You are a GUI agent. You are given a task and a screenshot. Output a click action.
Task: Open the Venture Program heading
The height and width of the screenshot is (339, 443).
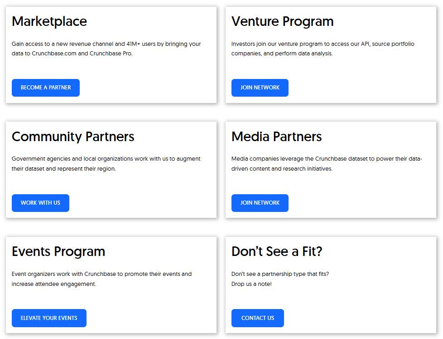click(283, 21)
